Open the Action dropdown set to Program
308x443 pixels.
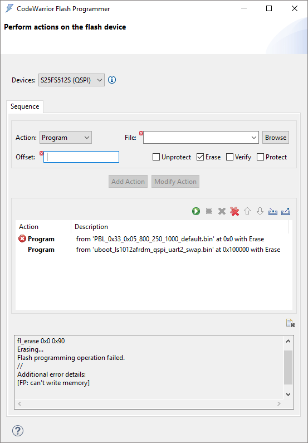pyautogui.click(x=66, y=138)
